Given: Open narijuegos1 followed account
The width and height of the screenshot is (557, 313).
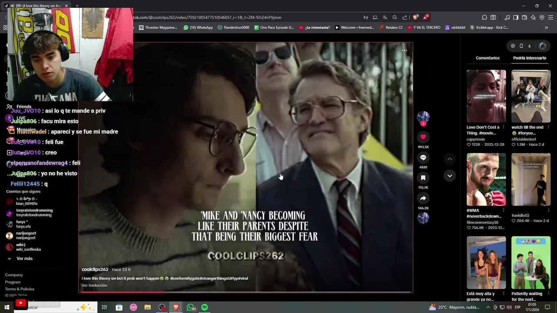Looking at the screenshot, I should pyautogui.click(x=20, y=236).
